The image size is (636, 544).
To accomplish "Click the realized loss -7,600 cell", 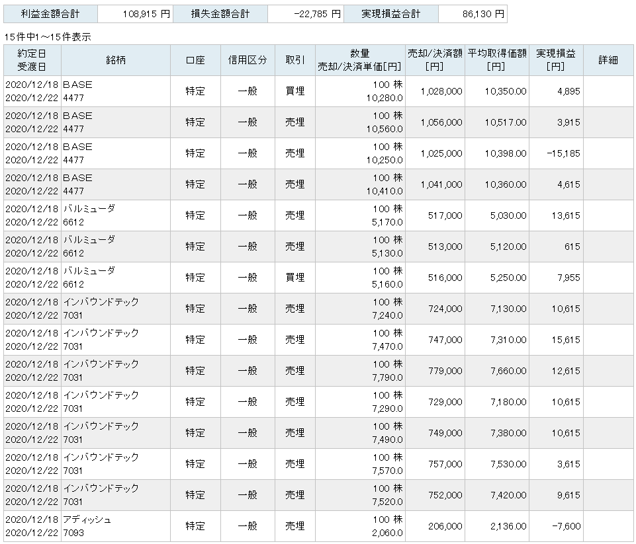I will coord(556,526).
